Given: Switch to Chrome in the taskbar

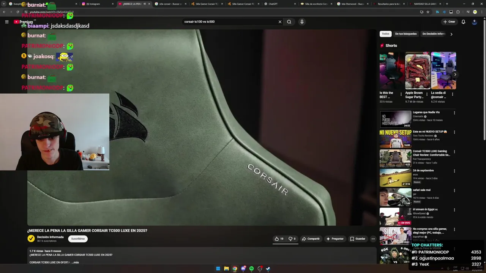Looking at the screenshot, I should [235, 268].
